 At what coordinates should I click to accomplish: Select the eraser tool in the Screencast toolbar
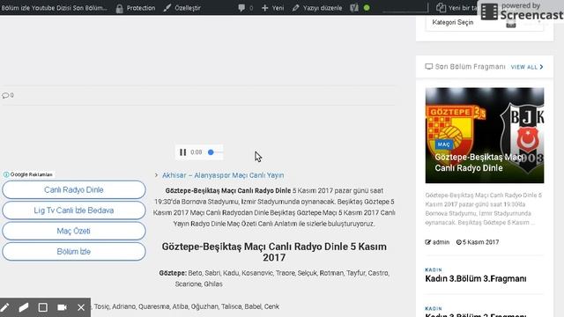coord(24,307)
